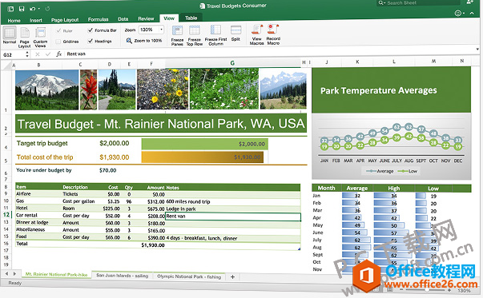Open the Home ribbon tab
The width and height of the screenshot is (483, 298).
click(x=14, y=21)
